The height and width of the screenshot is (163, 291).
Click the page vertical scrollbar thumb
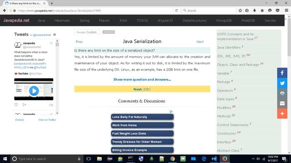(289, 37)
